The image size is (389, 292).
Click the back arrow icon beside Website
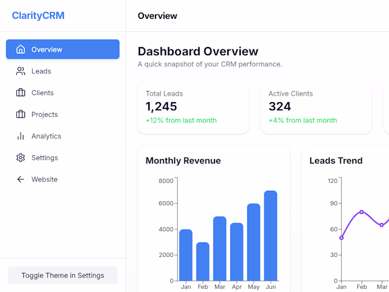(21, 179)
